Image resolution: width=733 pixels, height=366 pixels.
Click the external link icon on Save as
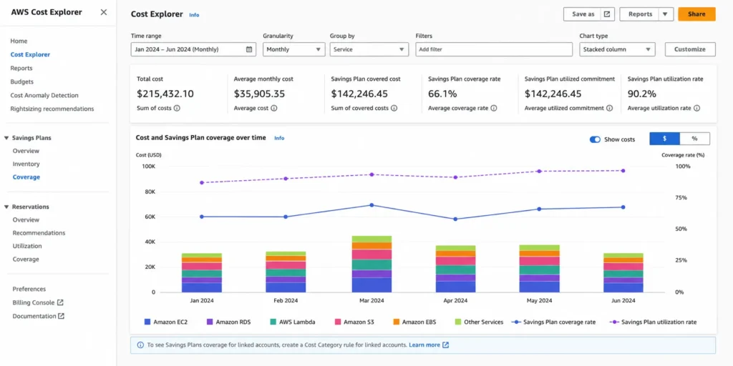(x=607, y=14)
